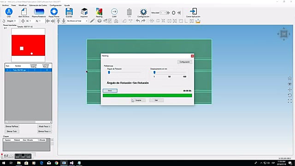Click the rotate angle icon beside Ángulo
Viewport: 295px width, 166px height.
[4, 21]
